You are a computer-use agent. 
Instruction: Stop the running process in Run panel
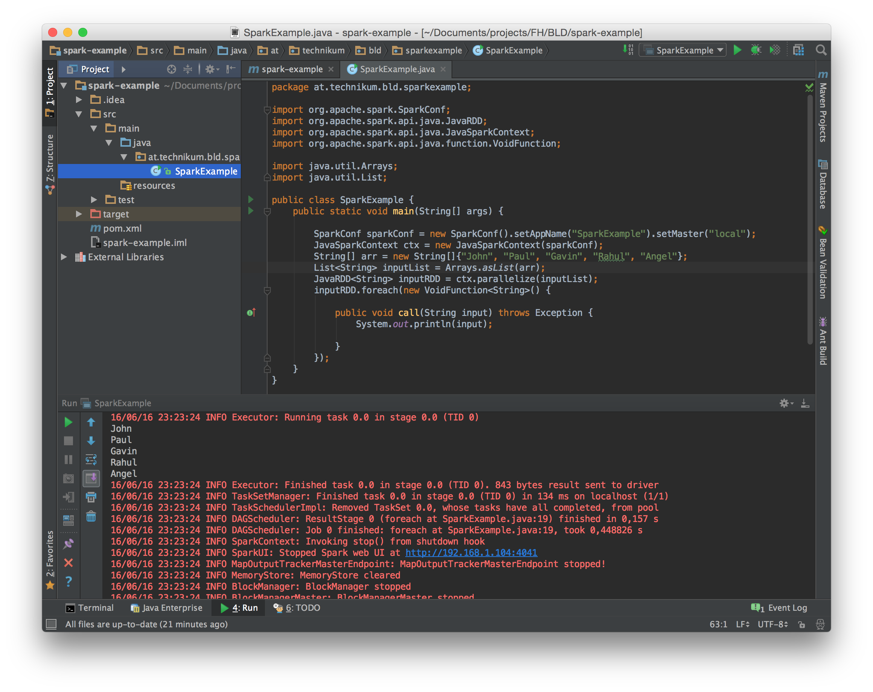pos(68,441)
